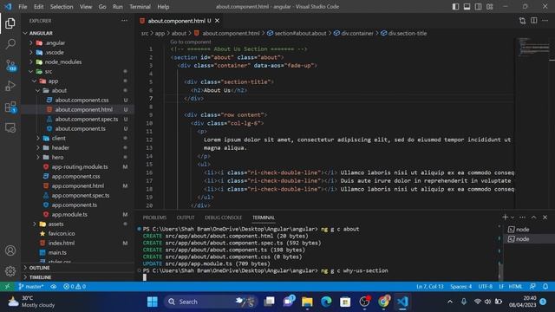Click the master branch status bar item
This screenshot has width=555, height=312.
31,287
